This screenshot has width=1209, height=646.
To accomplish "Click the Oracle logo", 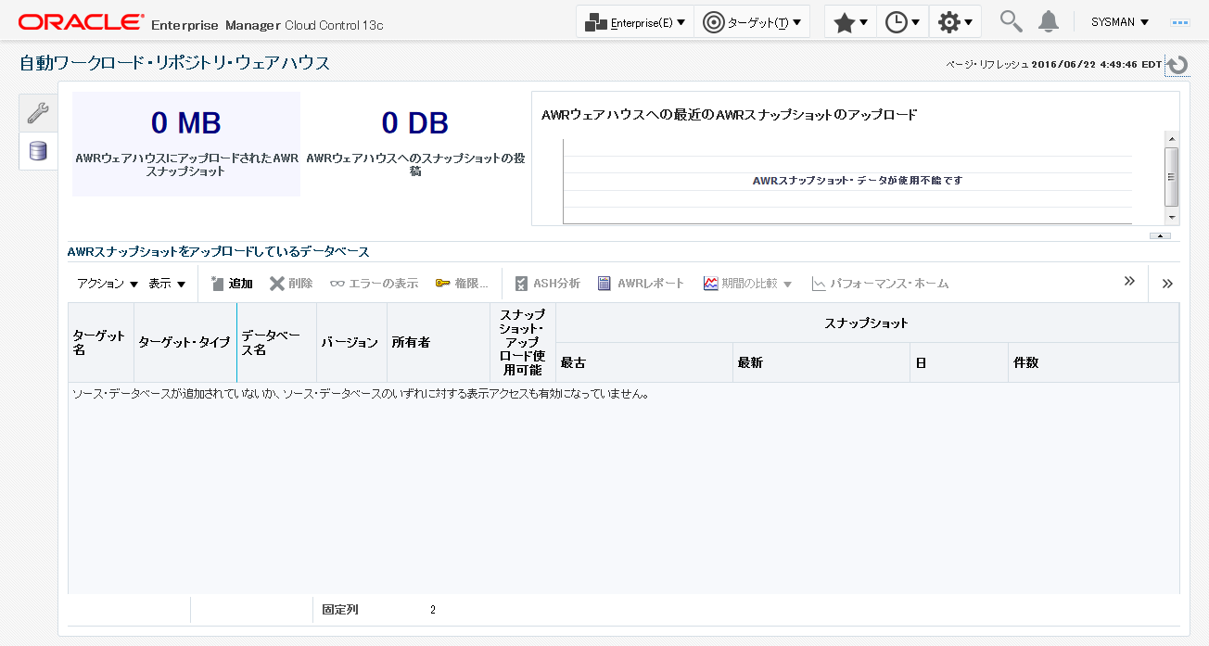I will pos(82,22).
